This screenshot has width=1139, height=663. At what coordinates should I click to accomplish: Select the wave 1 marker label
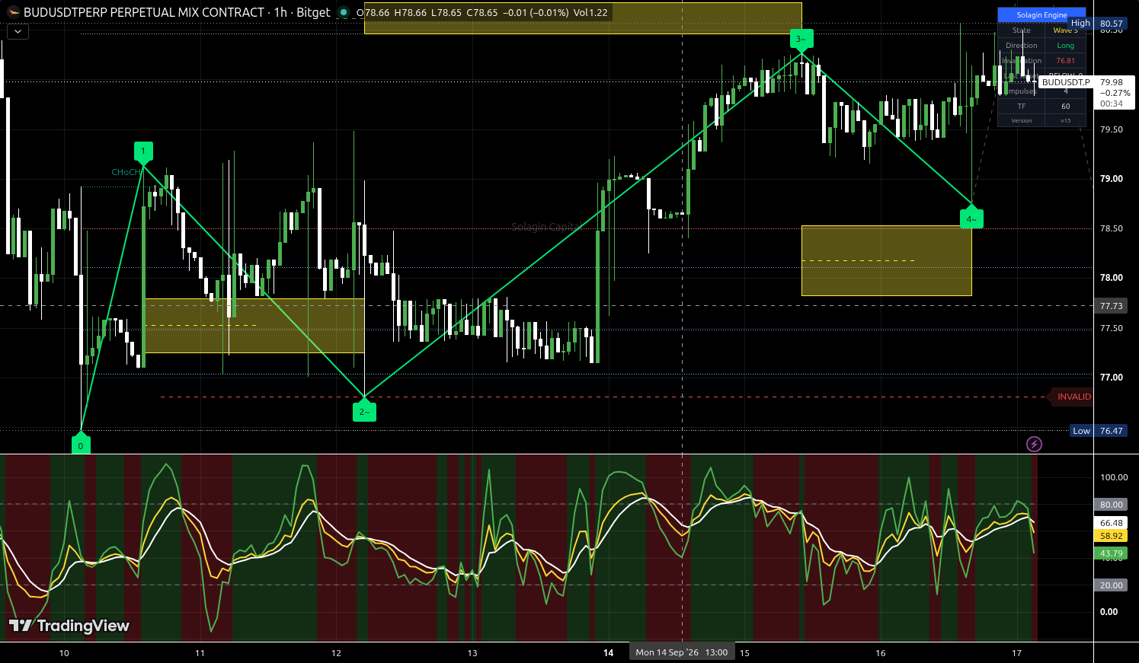pos(143,152)
